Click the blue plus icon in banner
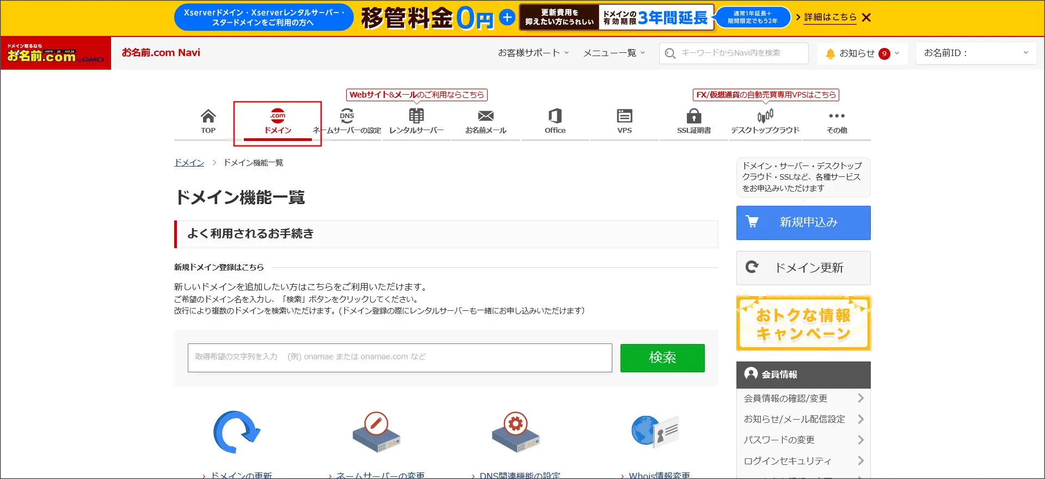This screenshot has height=479, width=1045. coord(507,17)
